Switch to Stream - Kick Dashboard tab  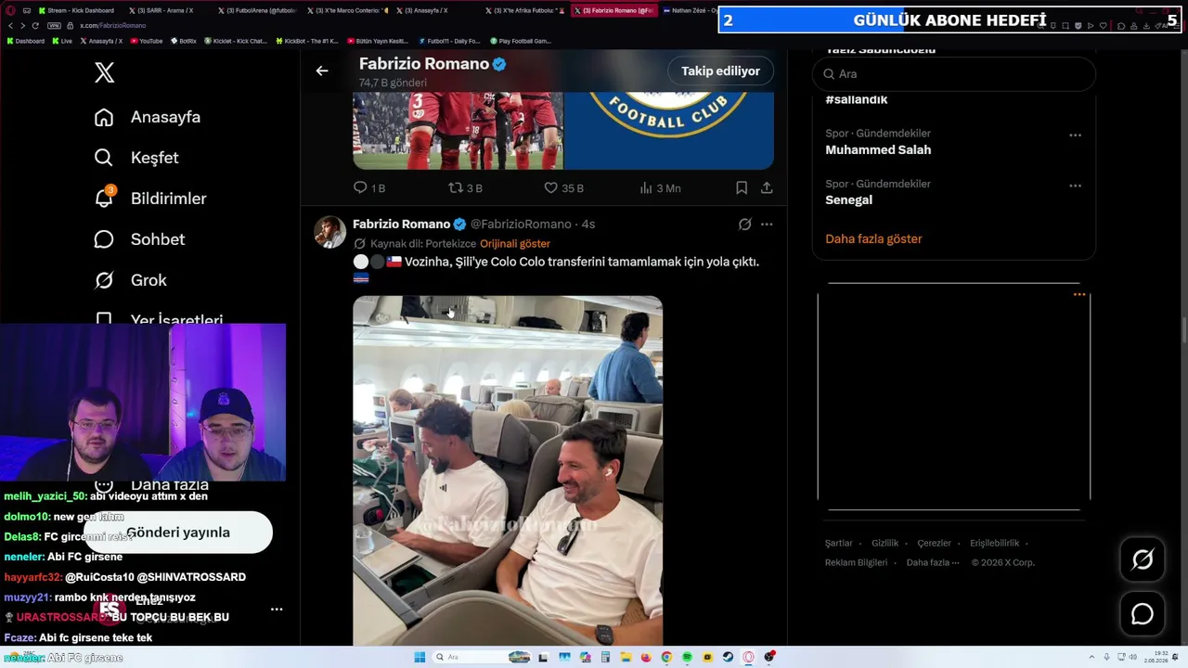pyautogui.click(x=76, y=10)
